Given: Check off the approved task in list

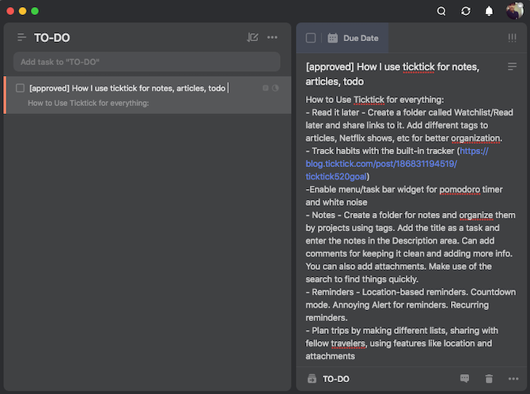Looking at the screenshot, I should (x=20, y=88).
